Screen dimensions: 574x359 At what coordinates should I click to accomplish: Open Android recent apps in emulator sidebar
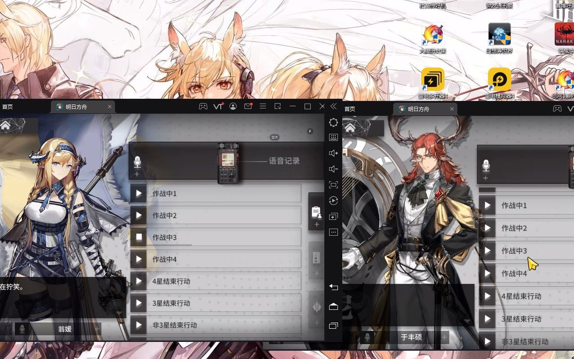click(x=334, y=326)
